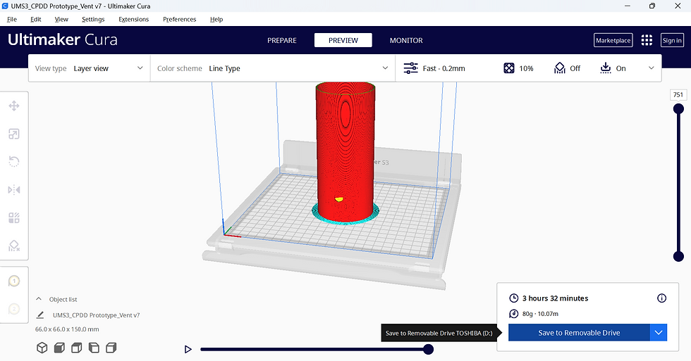
Task: Open the Edit menu
Action: click(x=36, y=19)
